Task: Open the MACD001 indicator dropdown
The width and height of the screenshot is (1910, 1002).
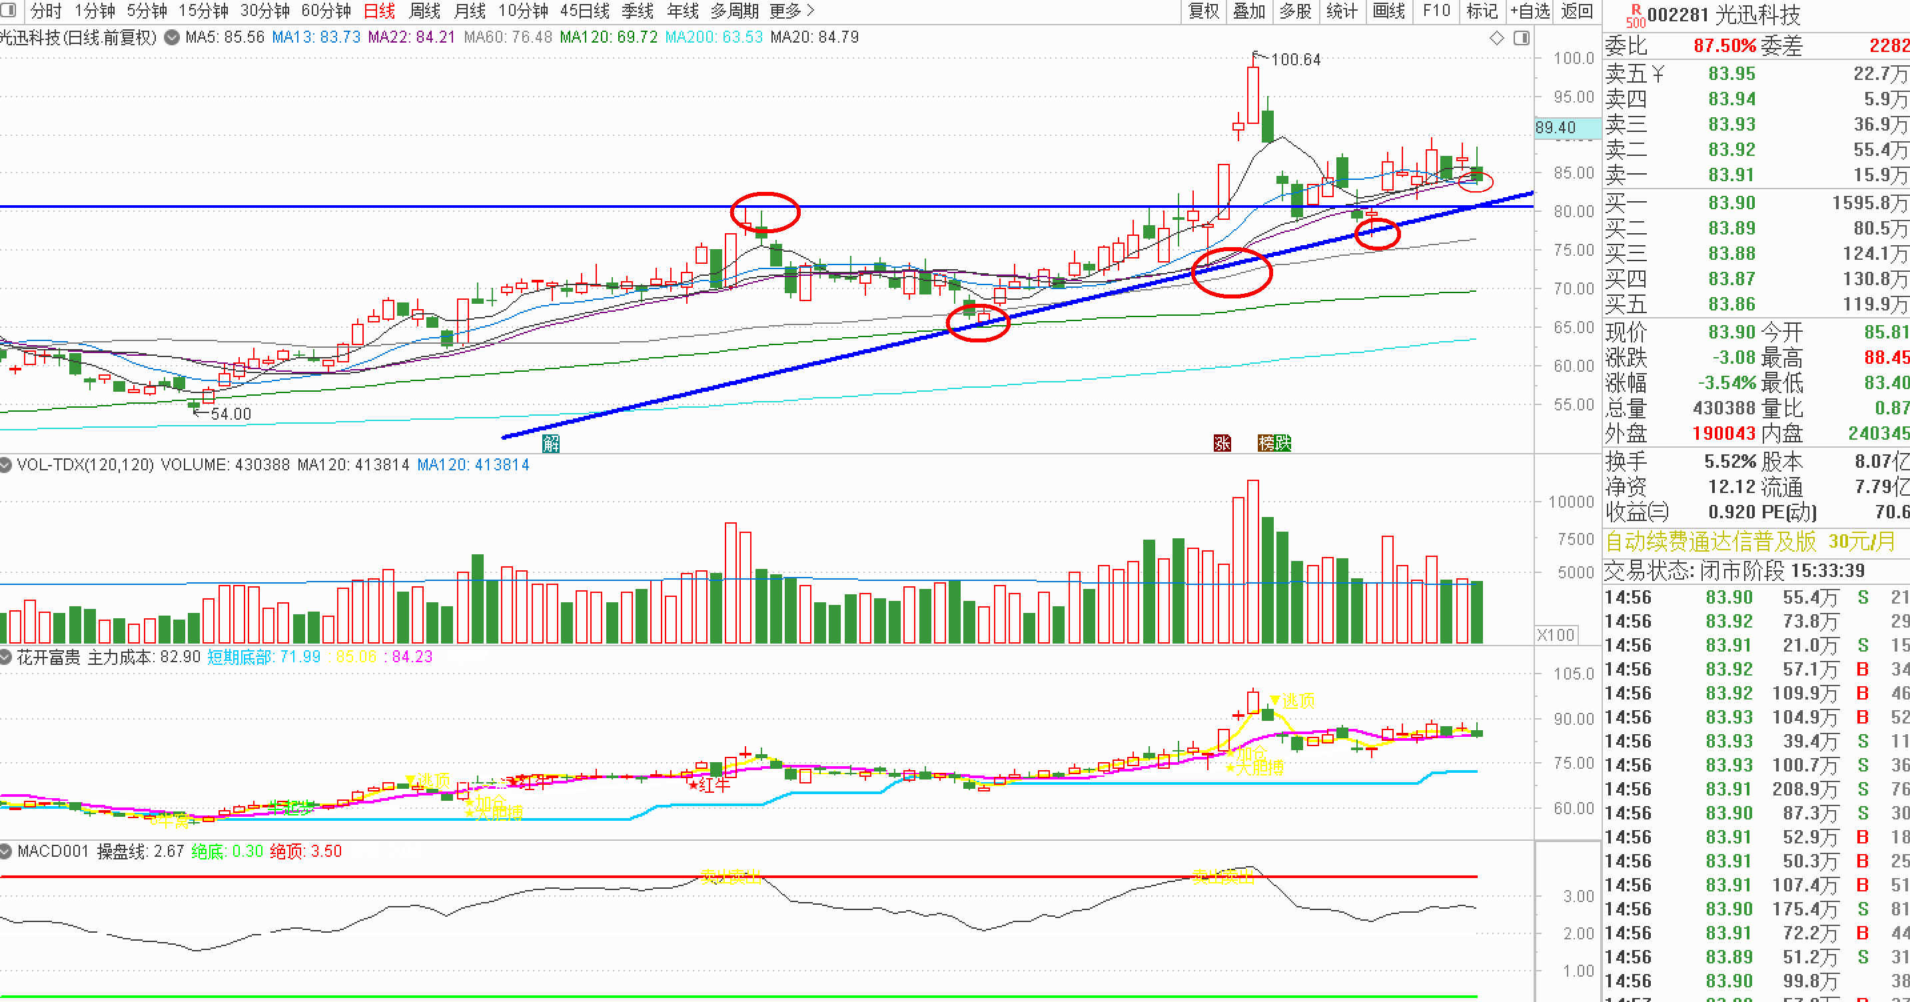Action: click(6, 851)
